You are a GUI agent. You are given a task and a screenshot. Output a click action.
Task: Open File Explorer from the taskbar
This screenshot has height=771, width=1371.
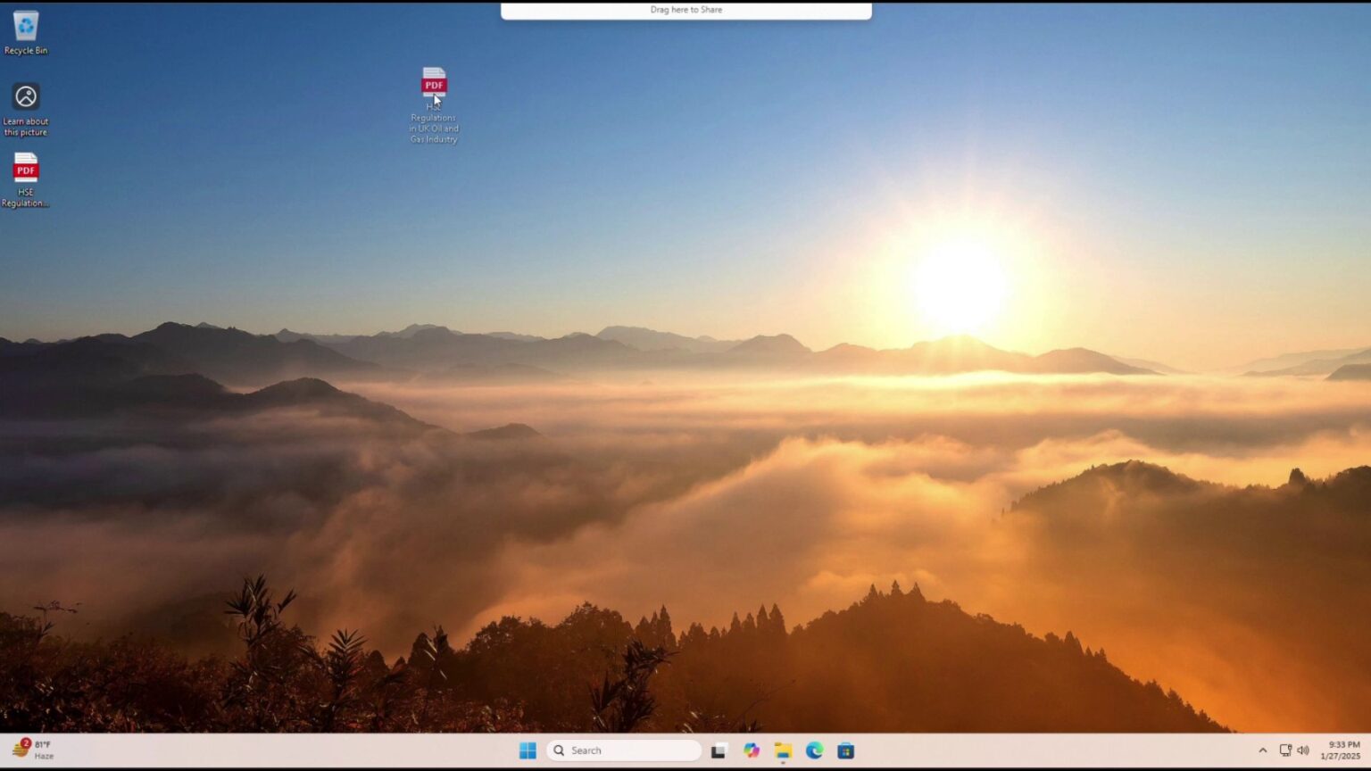[783, 750]
